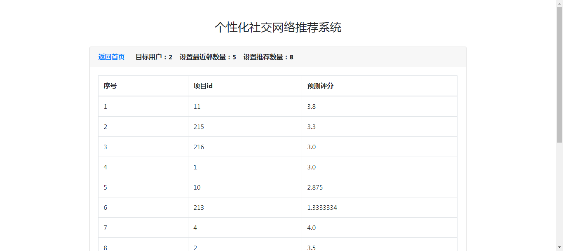Viewport: 563px width, 251px height.
Task: Click the page title 个性化社交网络推荐系统
Action: tap(278, 27)
